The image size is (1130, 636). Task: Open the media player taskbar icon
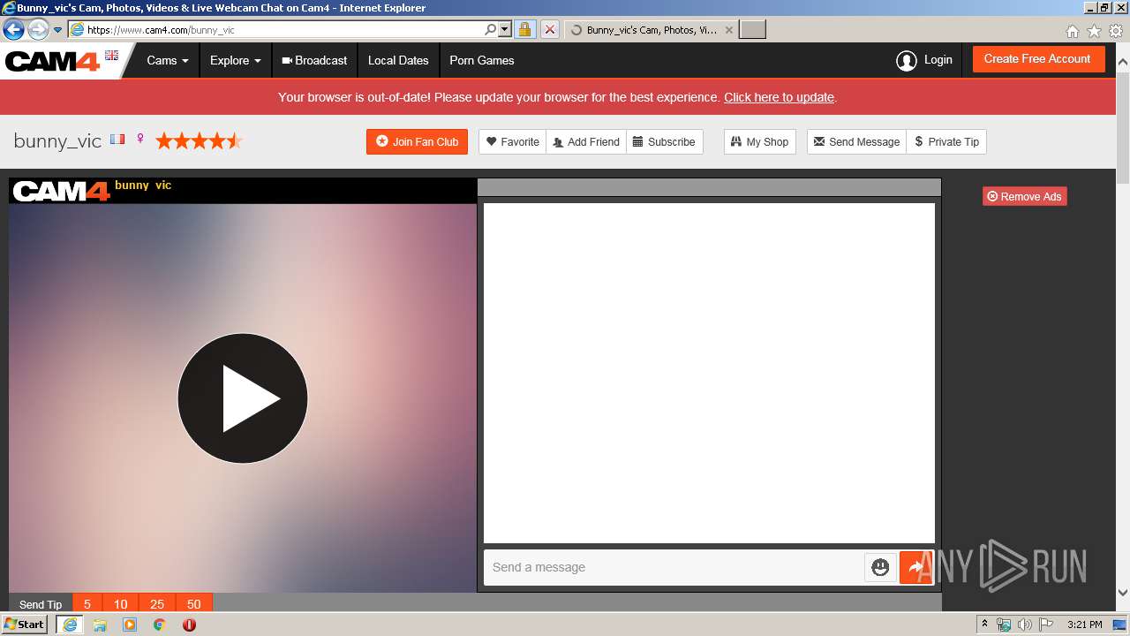130,625
